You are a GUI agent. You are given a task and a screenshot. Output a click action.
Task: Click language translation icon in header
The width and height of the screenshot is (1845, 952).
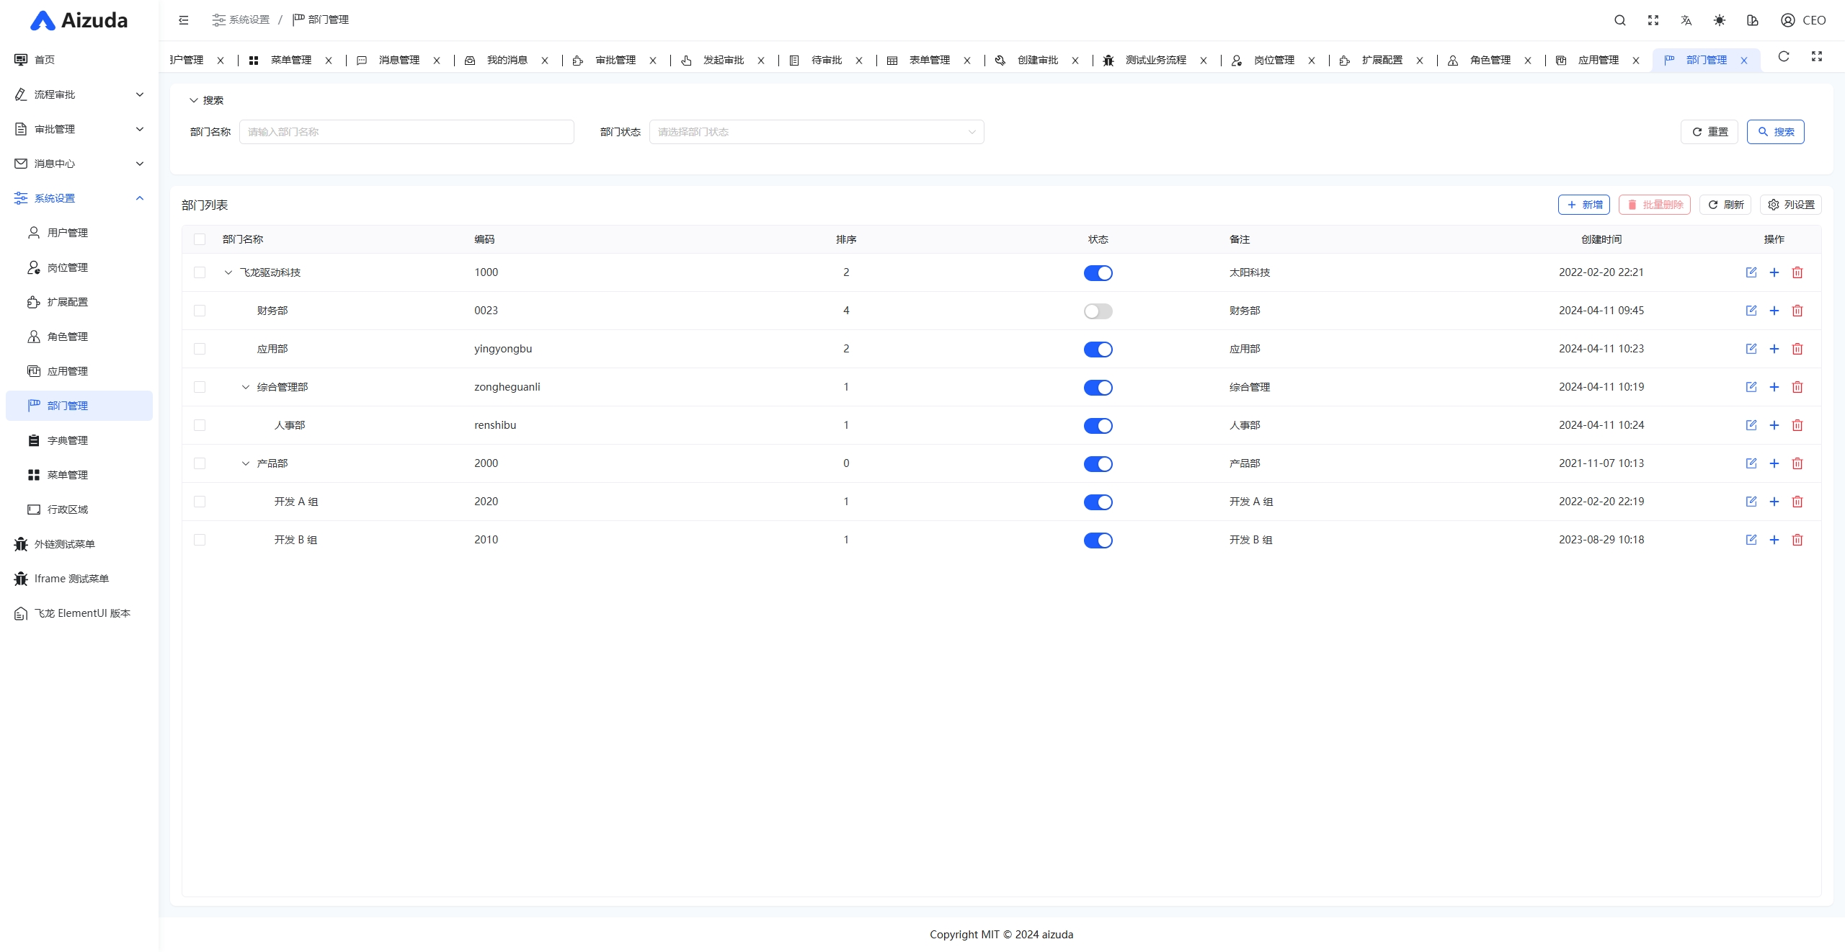click(x=1686, y=20)
